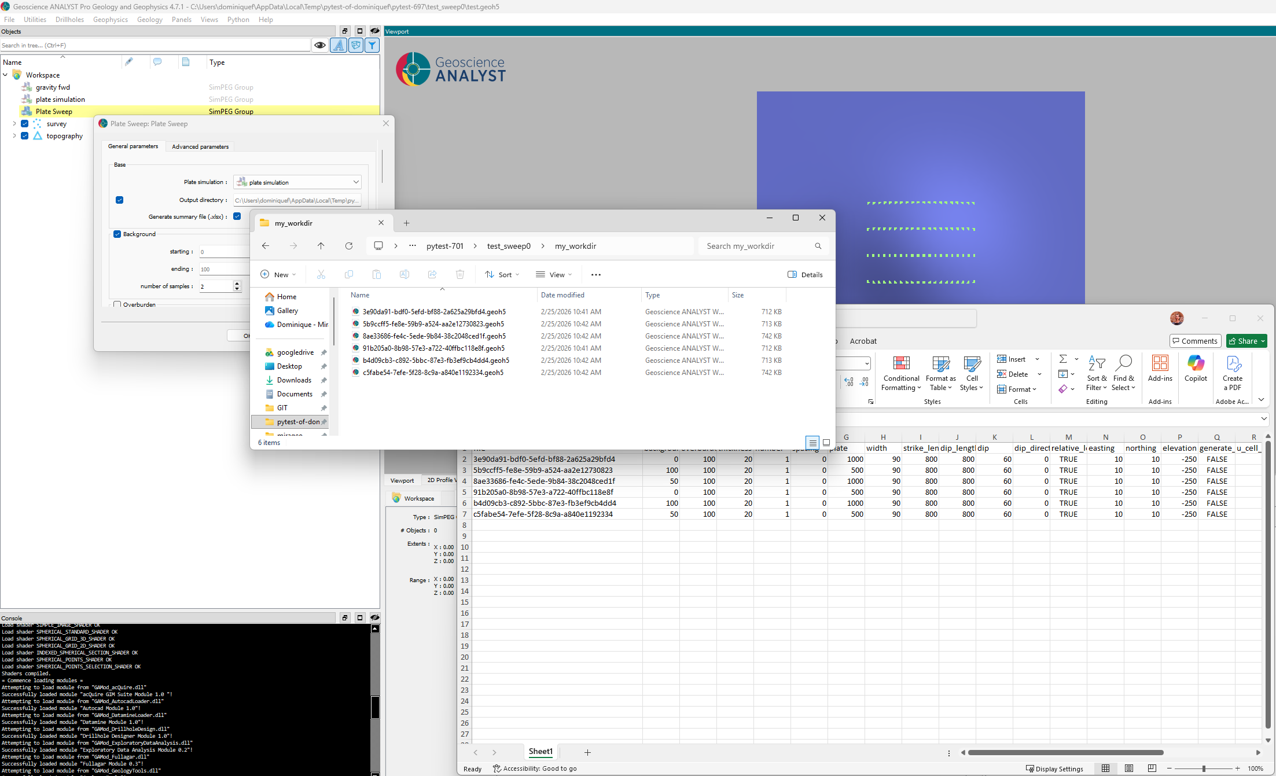Viewport: 1276px width, 776px height.
Task: Click the Details button in file explorer
Action: click(x=805, y=275)
